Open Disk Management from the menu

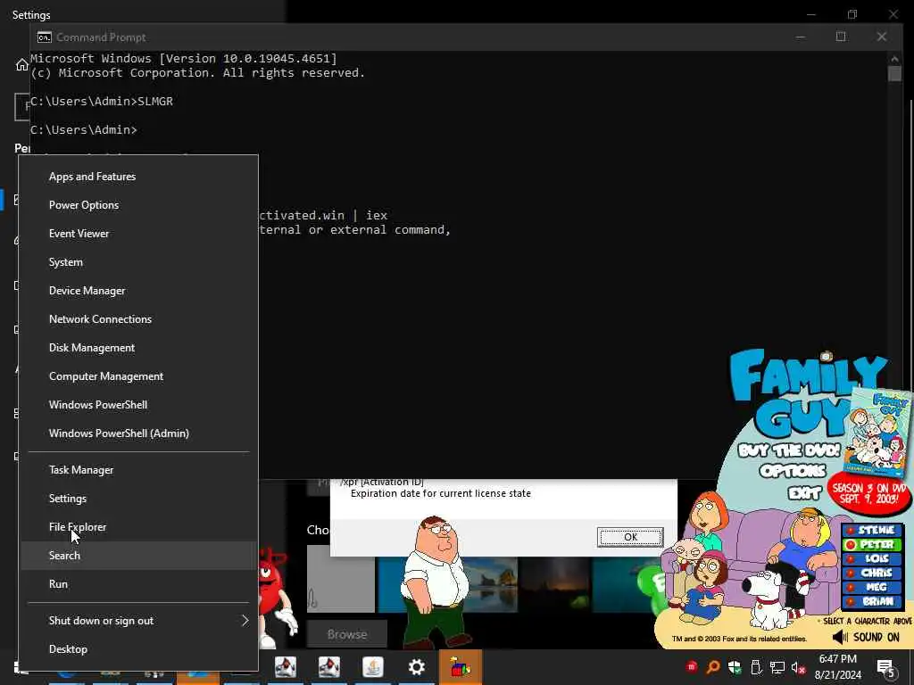(x=138, y=348)
